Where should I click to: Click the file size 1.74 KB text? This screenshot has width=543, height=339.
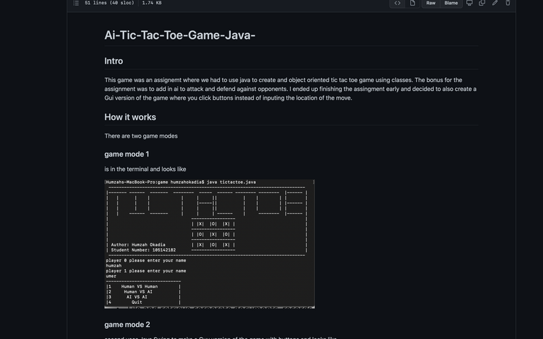click(x=153, y=3)
